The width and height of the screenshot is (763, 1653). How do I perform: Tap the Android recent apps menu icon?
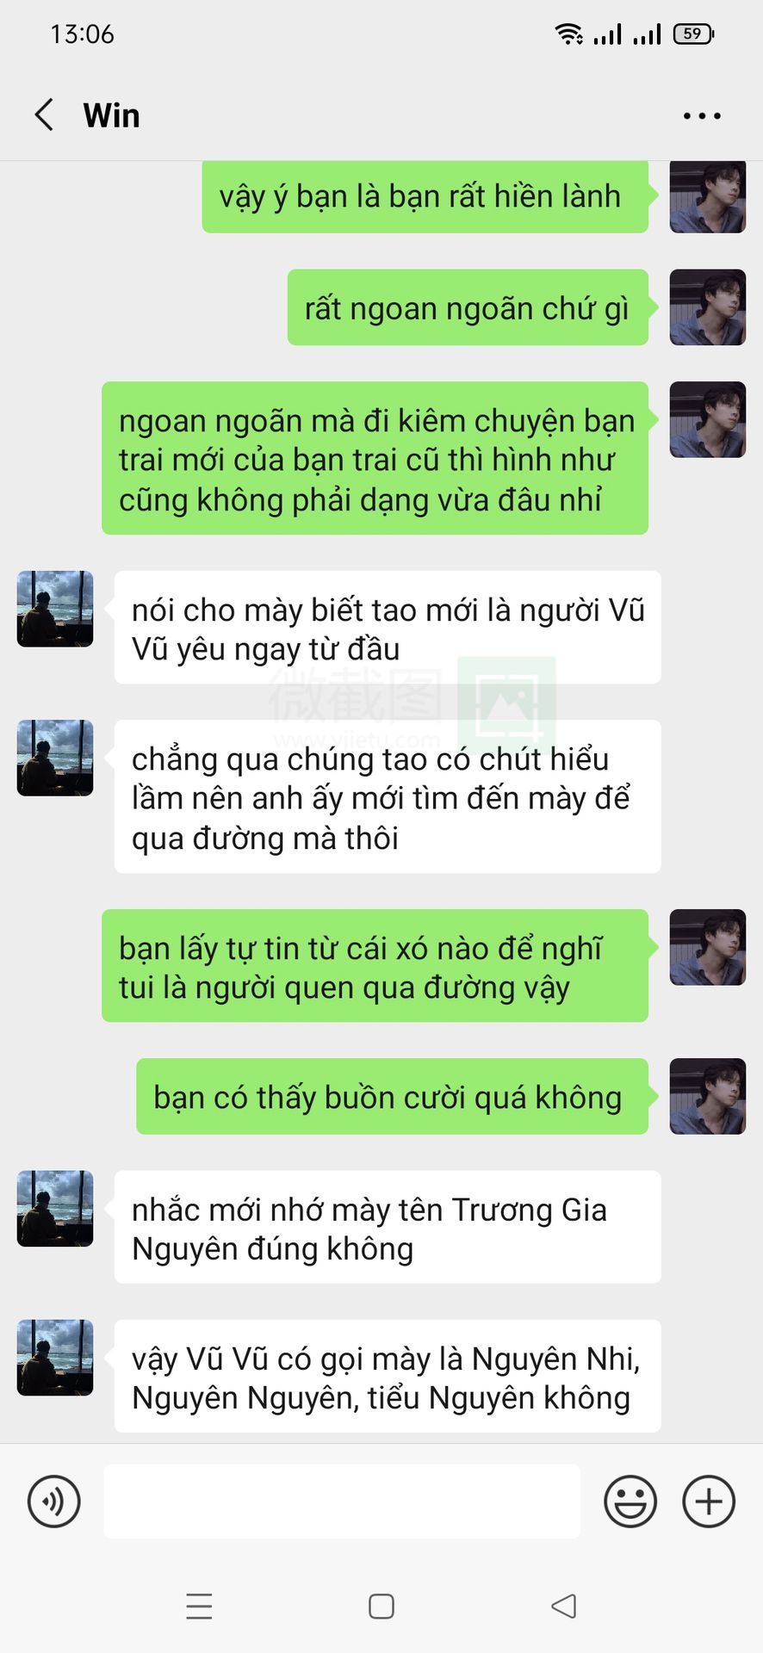tap(199, 1607)
